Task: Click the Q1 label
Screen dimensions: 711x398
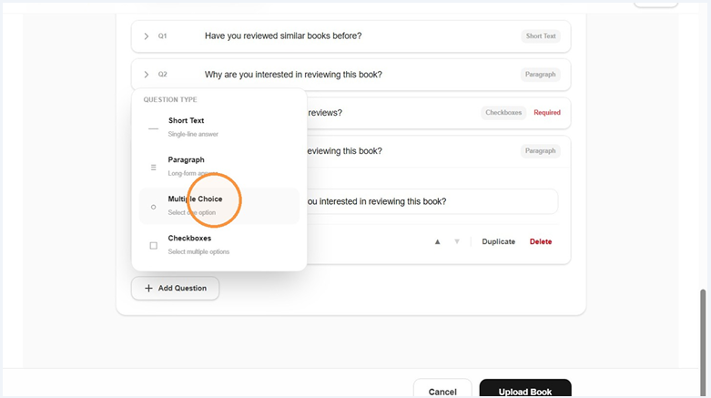Action: (162, 36)
